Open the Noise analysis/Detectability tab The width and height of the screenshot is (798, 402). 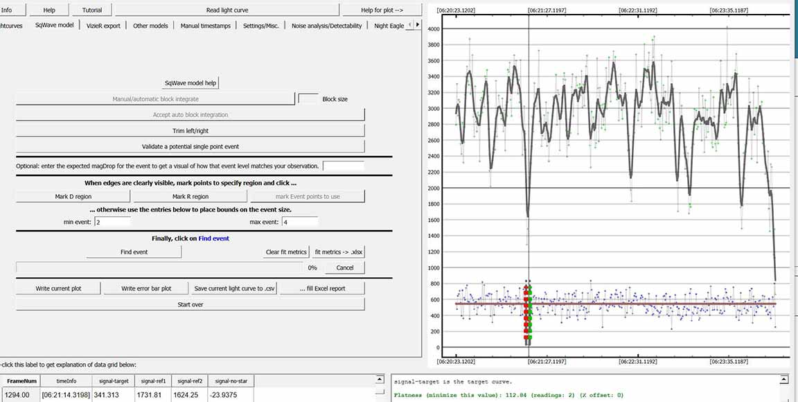(x=326, y=25)
